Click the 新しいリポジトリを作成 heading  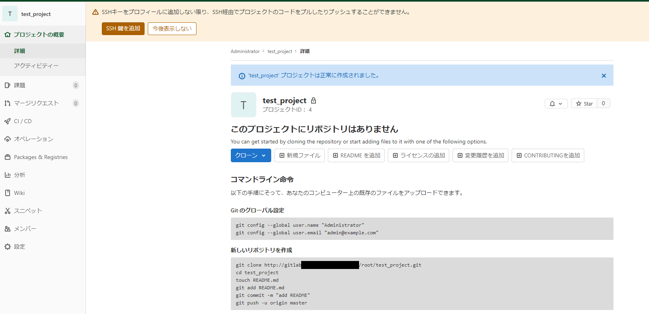click(x=261, y=250)
